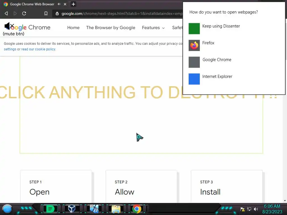Reload the page with refresh icon
This screenshot has height=215, width=287.
24,13
